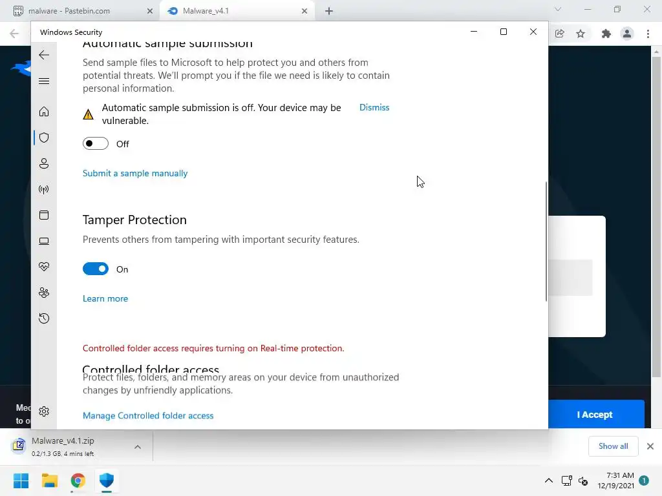Open Family options icon
662x496 pixels.
tap(44, 293)
